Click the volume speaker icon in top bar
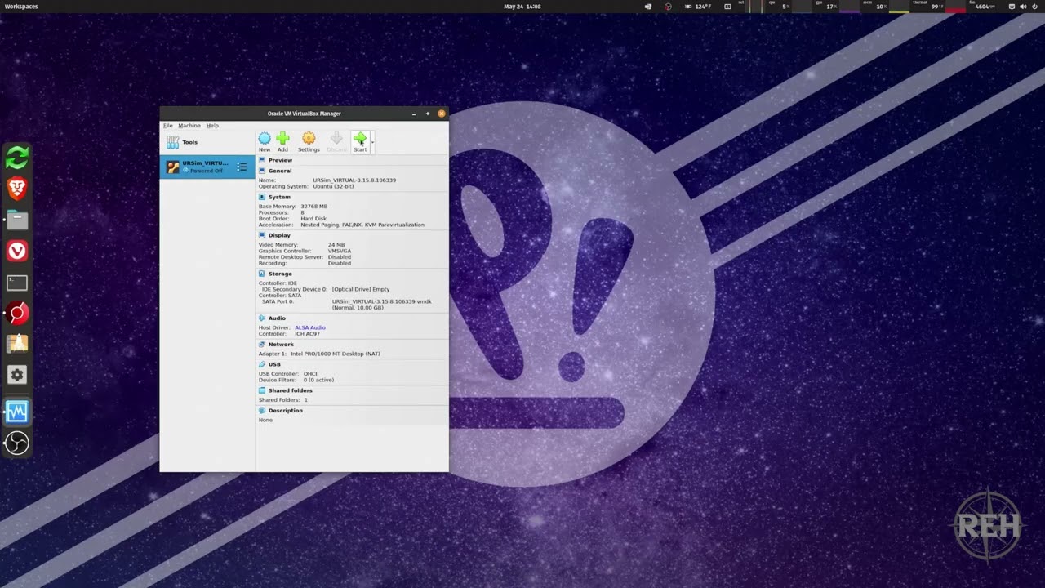Image resolution: width=1045 pixels, height=588 pixels. [x=1023, y=7]
